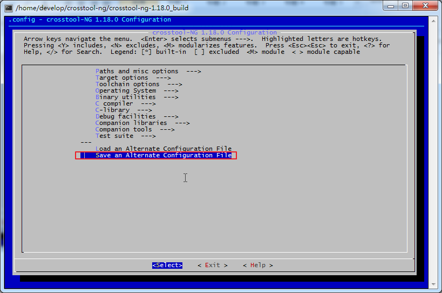The width and height of the screenshot is (442, 293).
Task: Open Companion libraries submenu
Action: (x=142, y=123)
